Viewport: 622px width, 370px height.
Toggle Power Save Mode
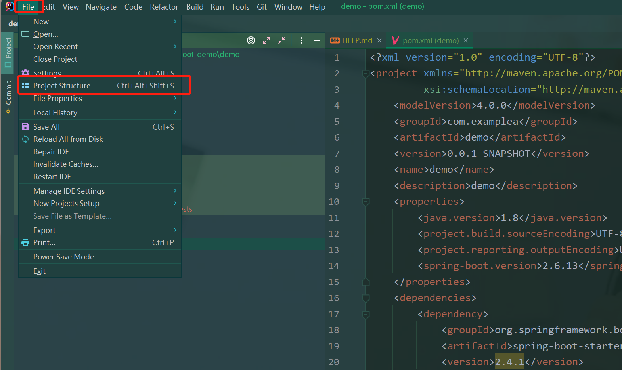point(100,257)
